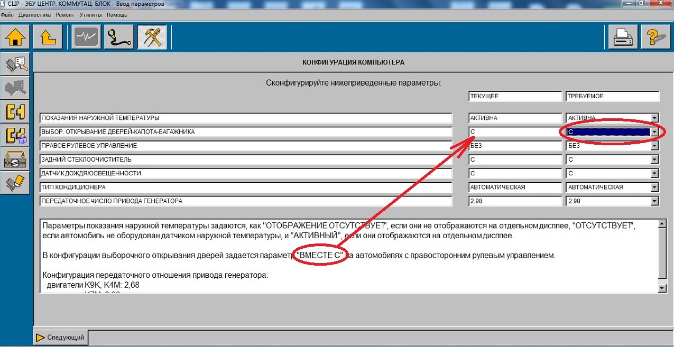Screen dimensions: 674x347
Task: Click the description box scroll-up arrow
Action: tap(662, 224)
